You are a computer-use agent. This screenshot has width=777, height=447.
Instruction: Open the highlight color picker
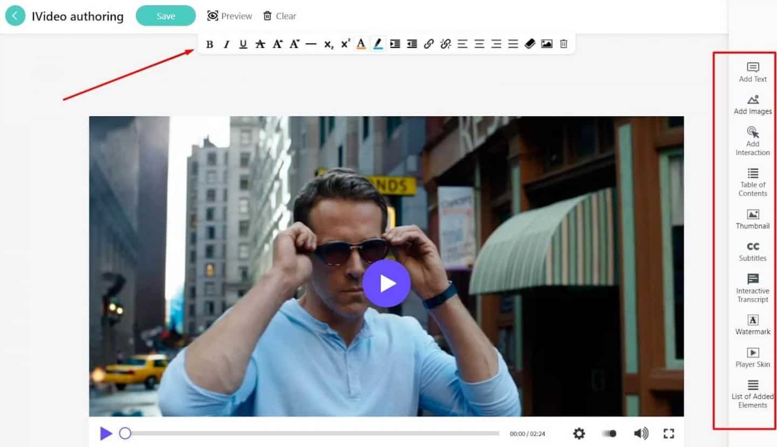pyautogui.click(x=378, y=44)
